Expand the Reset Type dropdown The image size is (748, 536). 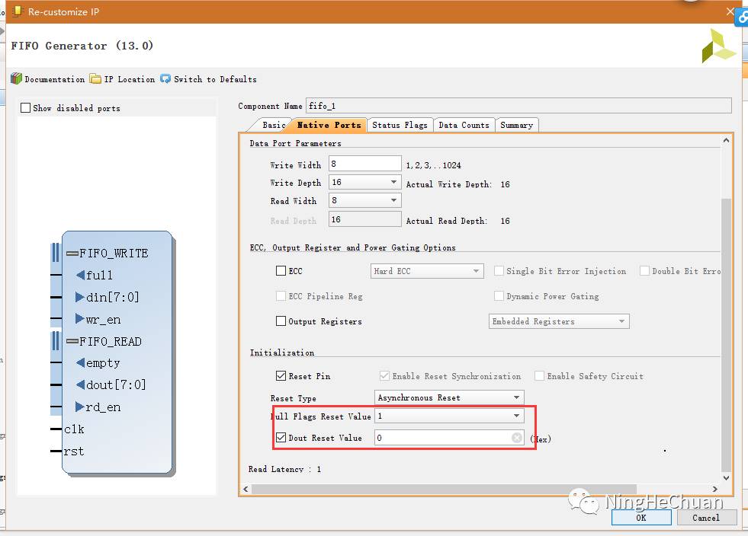515,397
